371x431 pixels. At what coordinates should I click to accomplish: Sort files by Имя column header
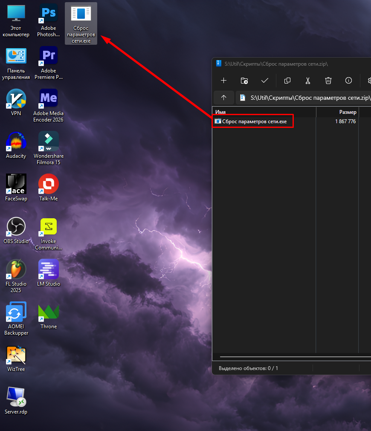pyautogui.click(x=264, y=112)
